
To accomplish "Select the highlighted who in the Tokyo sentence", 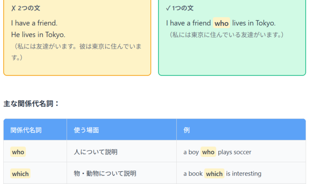I will coord(221,23).
